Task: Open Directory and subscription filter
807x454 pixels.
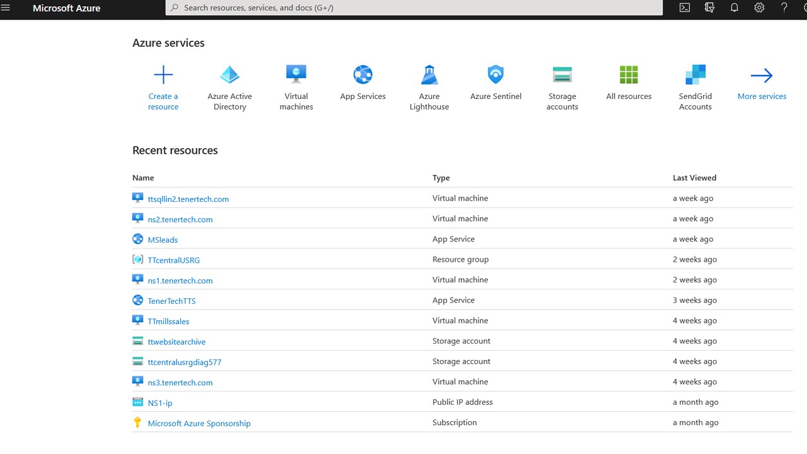Action: pyautogui.click(x=709, y=8)
